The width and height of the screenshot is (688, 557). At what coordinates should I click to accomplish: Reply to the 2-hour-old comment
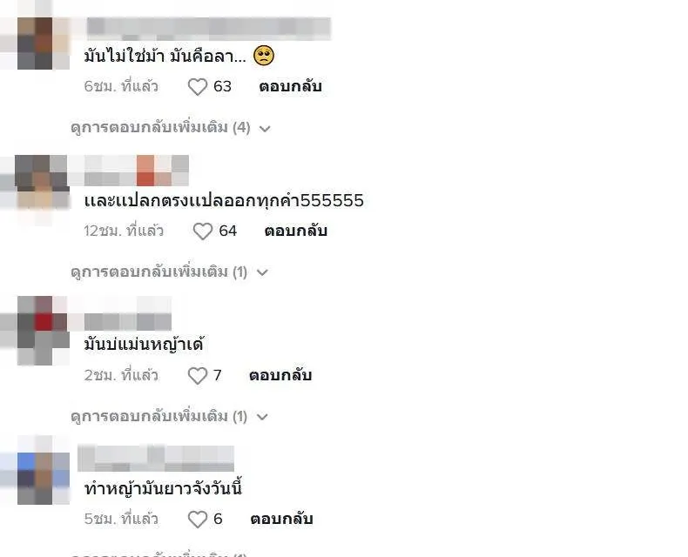click(280, 375)
